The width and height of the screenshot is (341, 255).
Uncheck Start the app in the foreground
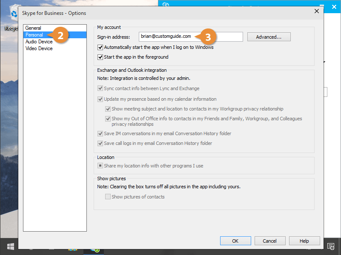point(100,57)
